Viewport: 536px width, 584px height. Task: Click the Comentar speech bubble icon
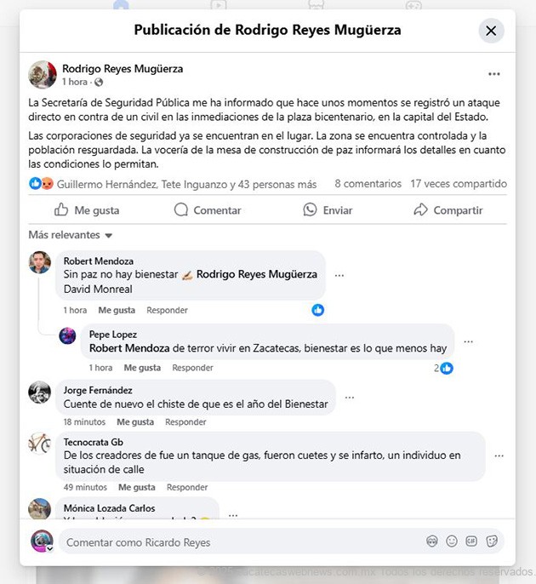(181, 209)
